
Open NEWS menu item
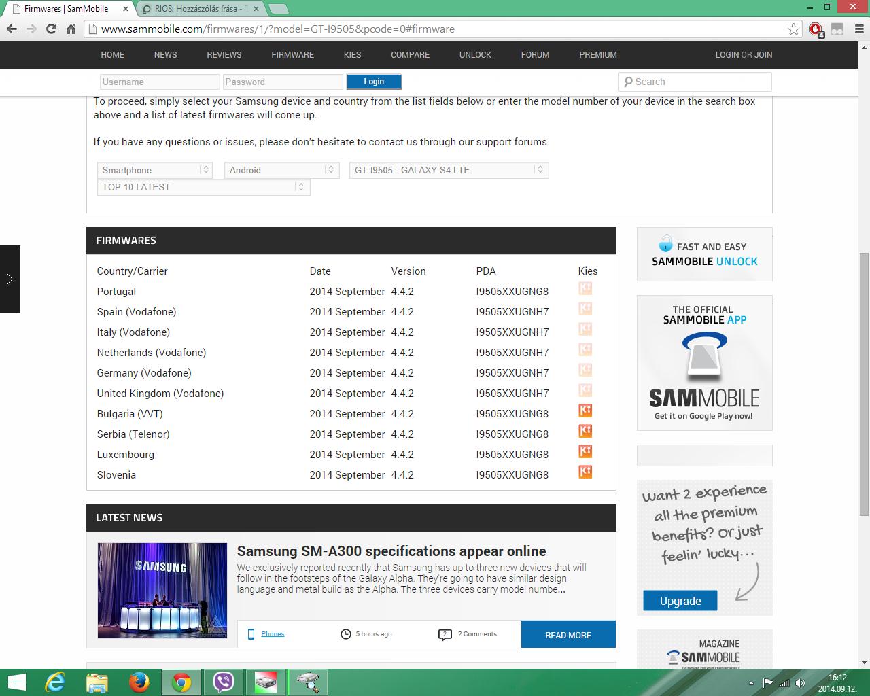coord(165,55)
